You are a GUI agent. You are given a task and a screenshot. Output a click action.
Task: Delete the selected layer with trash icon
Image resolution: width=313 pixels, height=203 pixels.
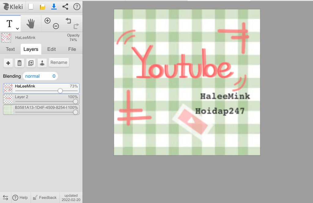tap(19, 63)
